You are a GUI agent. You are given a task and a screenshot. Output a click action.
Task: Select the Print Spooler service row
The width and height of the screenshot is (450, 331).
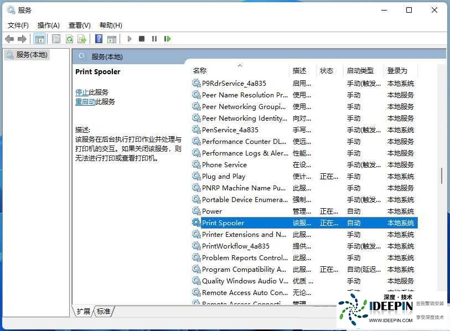(x=304, y=223)
